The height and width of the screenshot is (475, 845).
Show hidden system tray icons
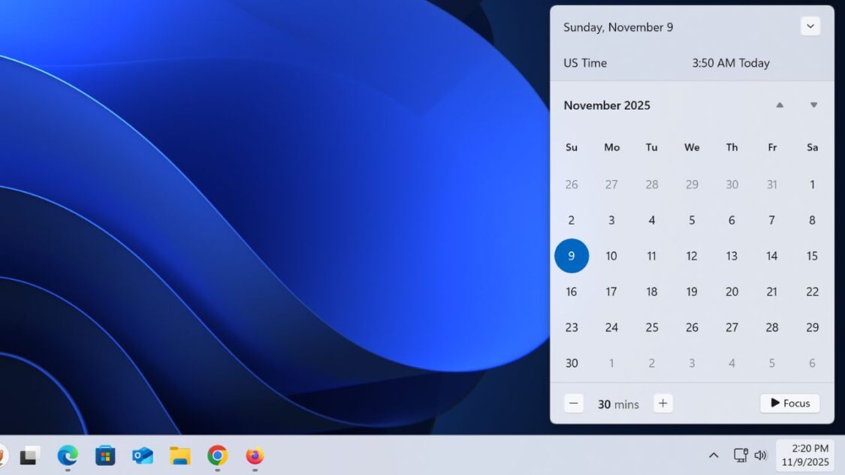(x=714, y=455)
